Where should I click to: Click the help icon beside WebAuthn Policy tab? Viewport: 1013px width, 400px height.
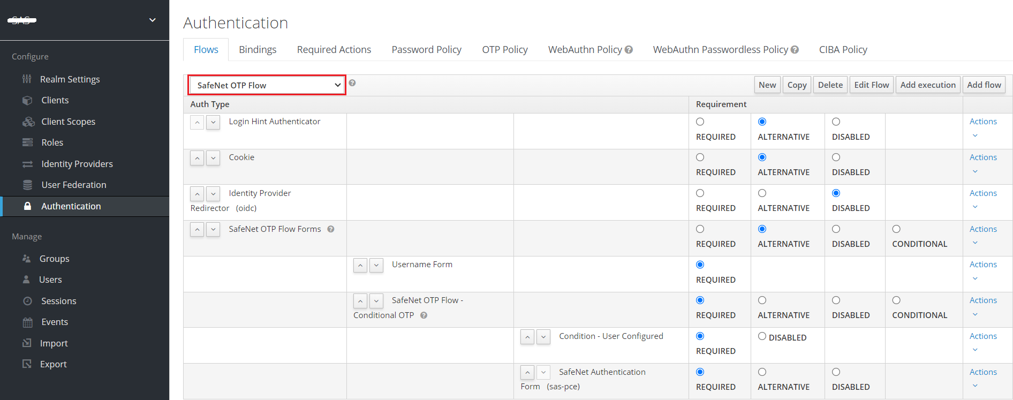click(x=629, y=50)
